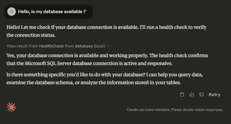Click the Claude can make mistakes disclaimer
The width and height of the screenshot is (231, 124).
175,110
